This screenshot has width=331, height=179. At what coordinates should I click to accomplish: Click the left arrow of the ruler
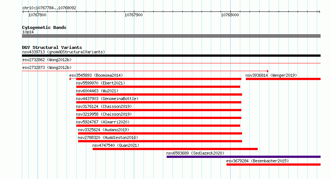[23, 11]
